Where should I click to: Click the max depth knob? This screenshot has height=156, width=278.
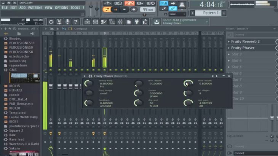[x=188, y=83]
